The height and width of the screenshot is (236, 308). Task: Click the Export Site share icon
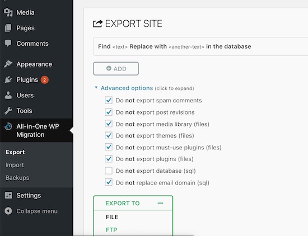click(98, 23)
